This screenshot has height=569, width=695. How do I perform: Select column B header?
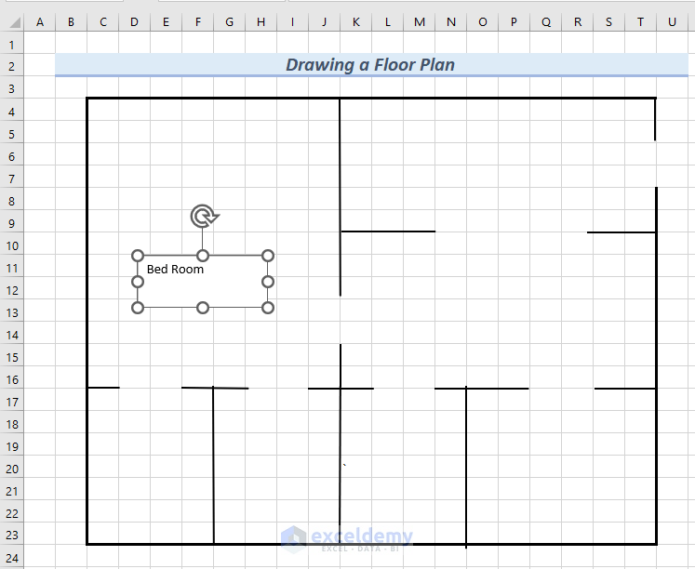click(71, 22)
